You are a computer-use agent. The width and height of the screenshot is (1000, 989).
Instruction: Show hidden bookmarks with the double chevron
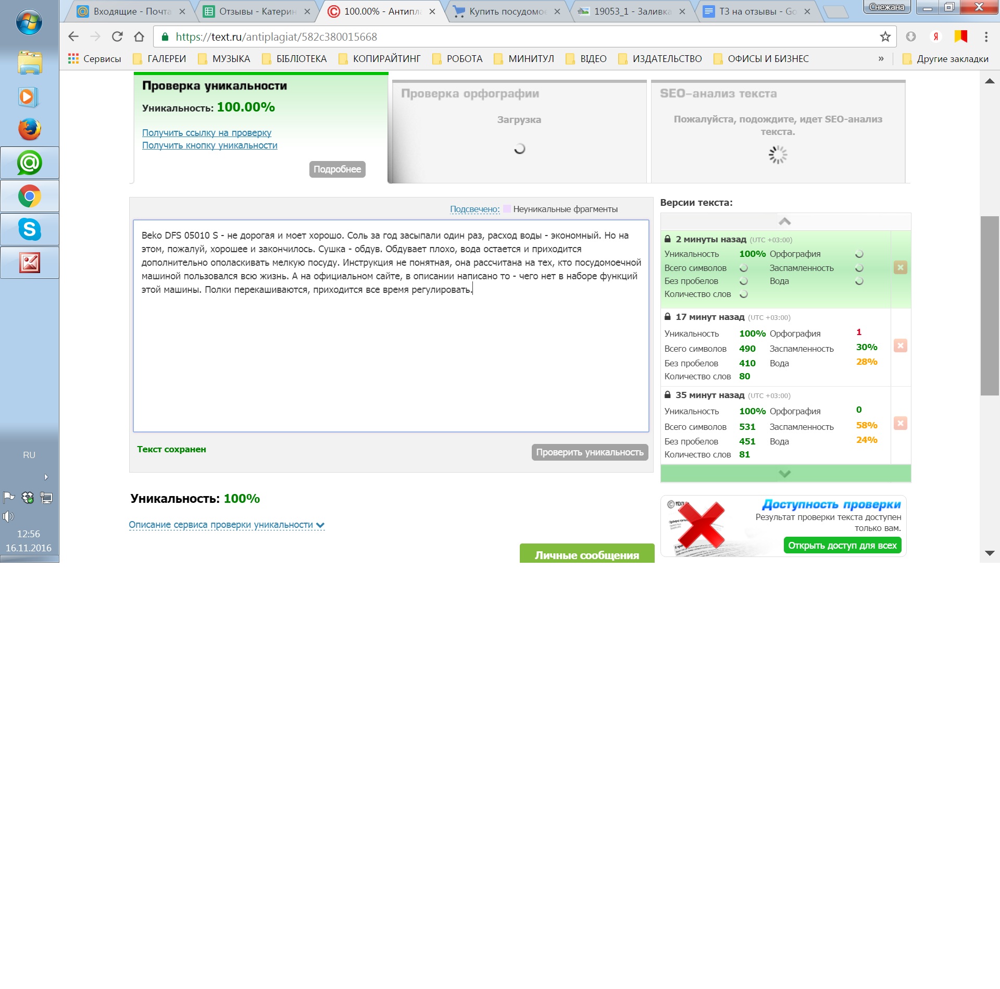click(881, 59)
